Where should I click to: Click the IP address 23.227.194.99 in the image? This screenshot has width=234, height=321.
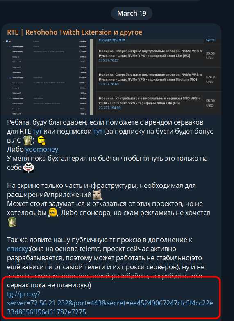[110, 108]
